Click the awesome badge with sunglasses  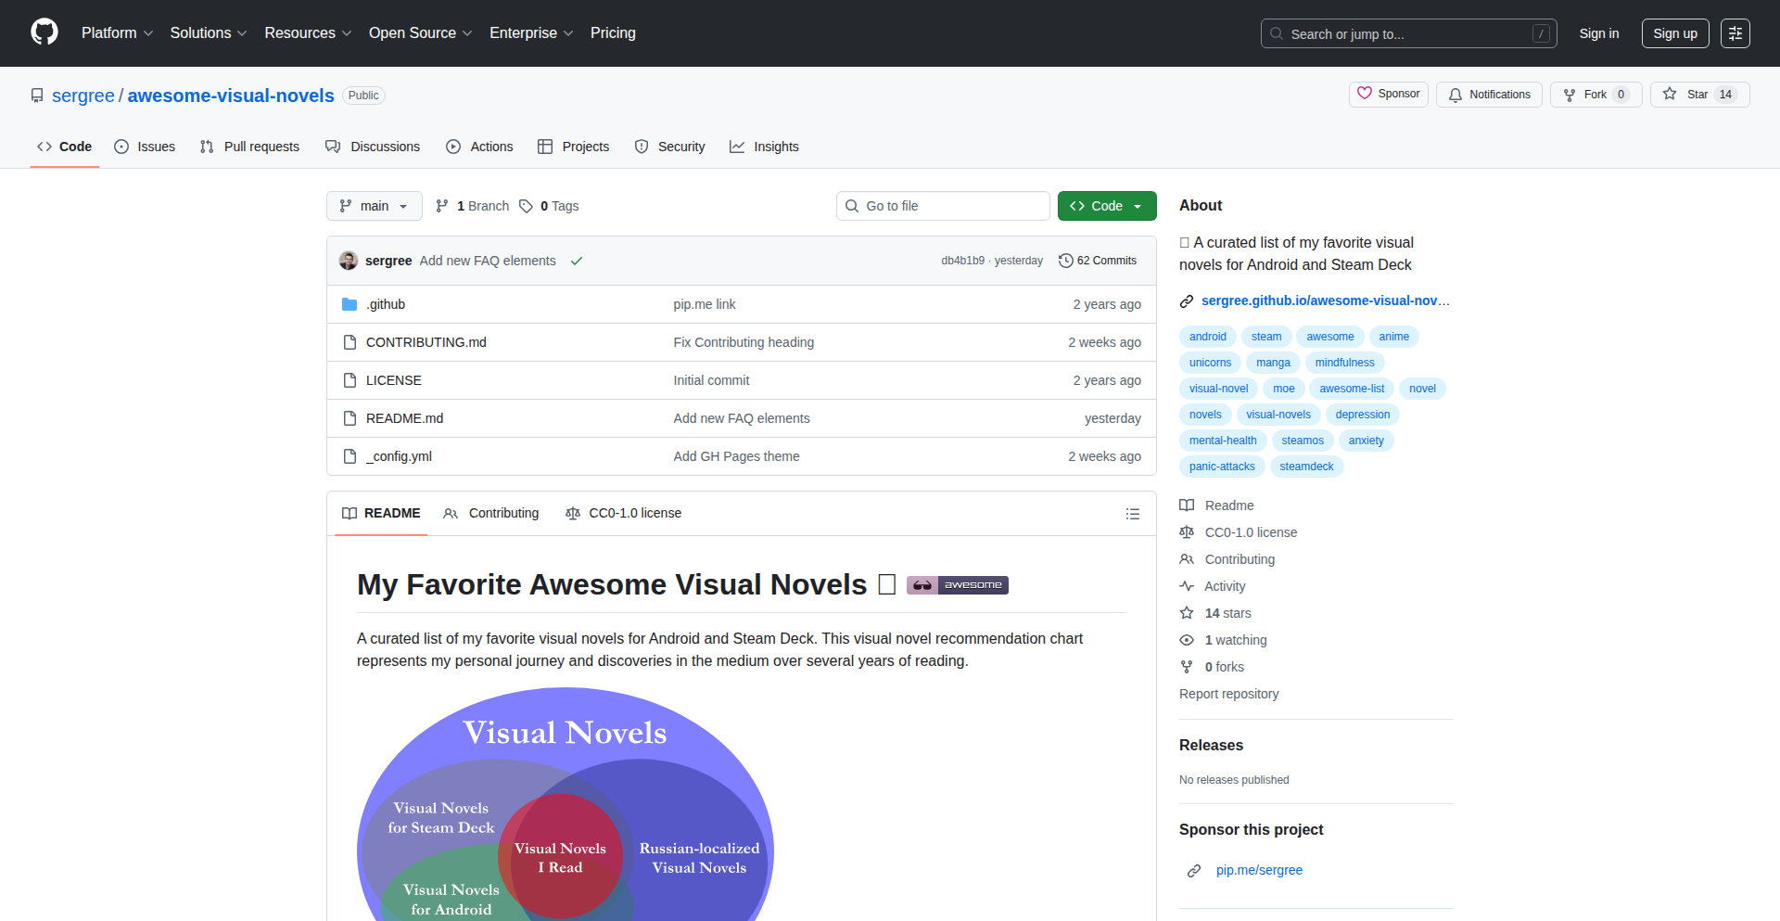tap(957, 585)
